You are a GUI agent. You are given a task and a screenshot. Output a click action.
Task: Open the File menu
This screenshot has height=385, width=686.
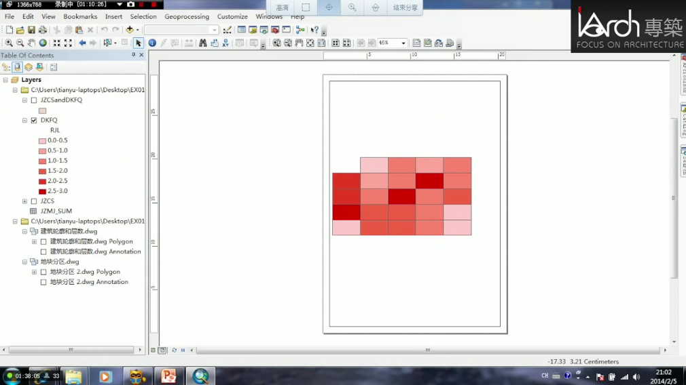pos(10,16)
